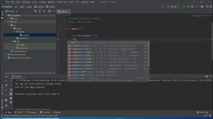Pin the Run tab with the pin icon
The height and width of the screenshot is (119, 213).
pyautogui.click(x=6, y=105)
